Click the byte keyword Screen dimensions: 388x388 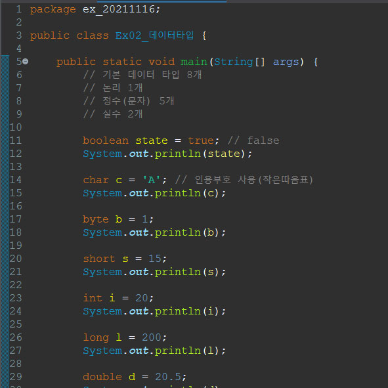(x=96, y=219)
